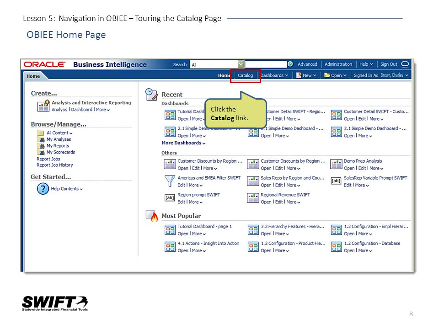Create a new Dashboard from the Create section
439x329 pixels.
(x=81, y=110)
